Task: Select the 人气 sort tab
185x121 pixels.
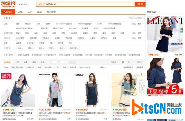Action: pos(17,62)
